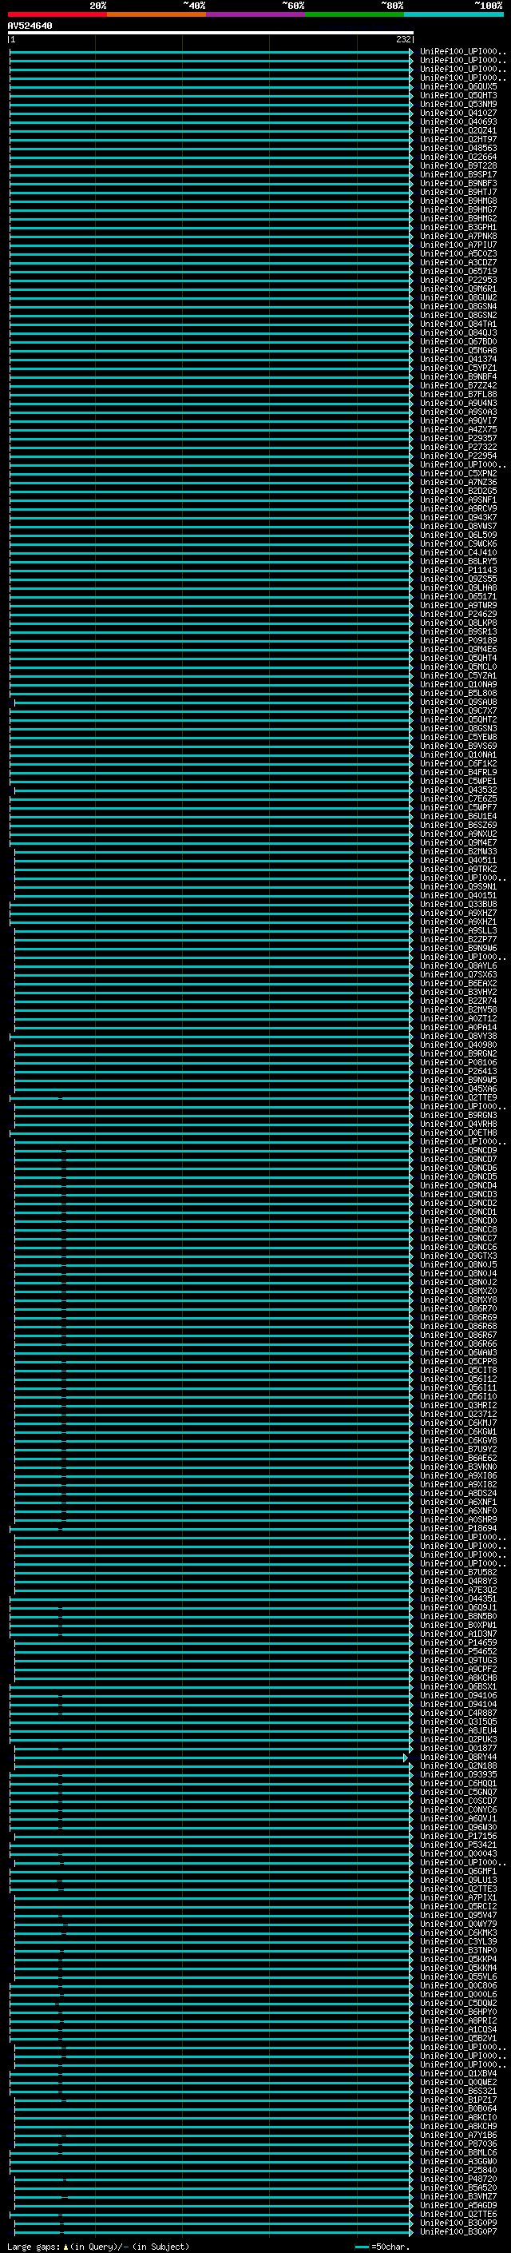Click hit UniRef100_O48563

458,148
